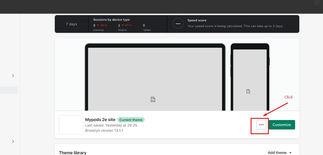
Task: Click the Speed score dash circle icon
Action: click(x=178, y=24)
